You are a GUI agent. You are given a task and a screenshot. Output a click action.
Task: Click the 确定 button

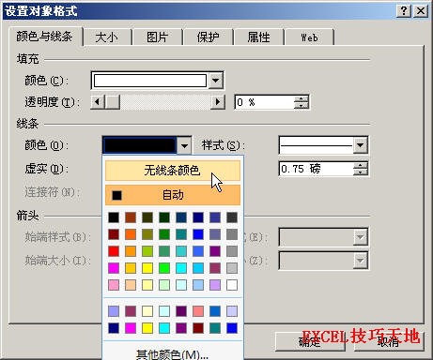[x=310, y=341]
